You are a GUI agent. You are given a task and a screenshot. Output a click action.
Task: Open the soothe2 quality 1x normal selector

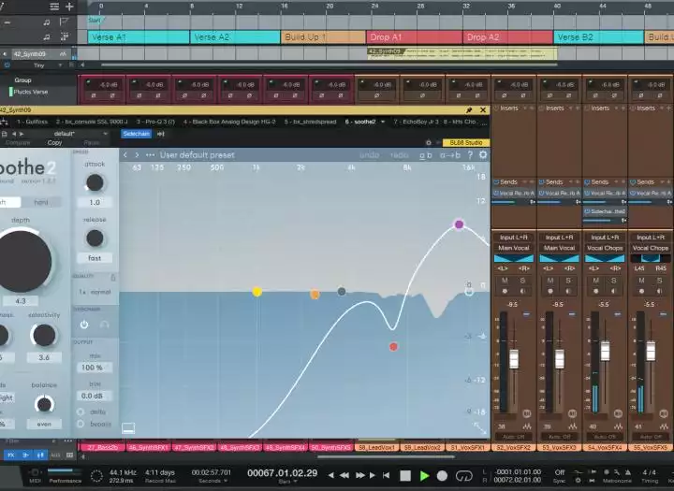(95, 292)
